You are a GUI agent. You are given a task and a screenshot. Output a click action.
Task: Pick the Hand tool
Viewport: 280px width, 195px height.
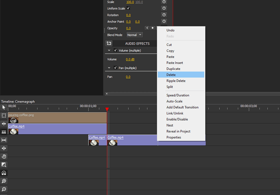(4, 156)
